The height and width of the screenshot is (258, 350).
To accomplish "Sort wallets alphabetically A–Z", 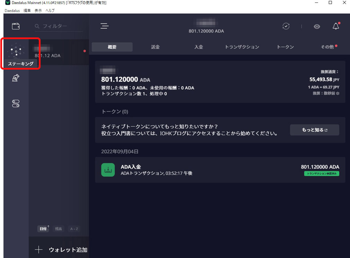I will (74, 229).
